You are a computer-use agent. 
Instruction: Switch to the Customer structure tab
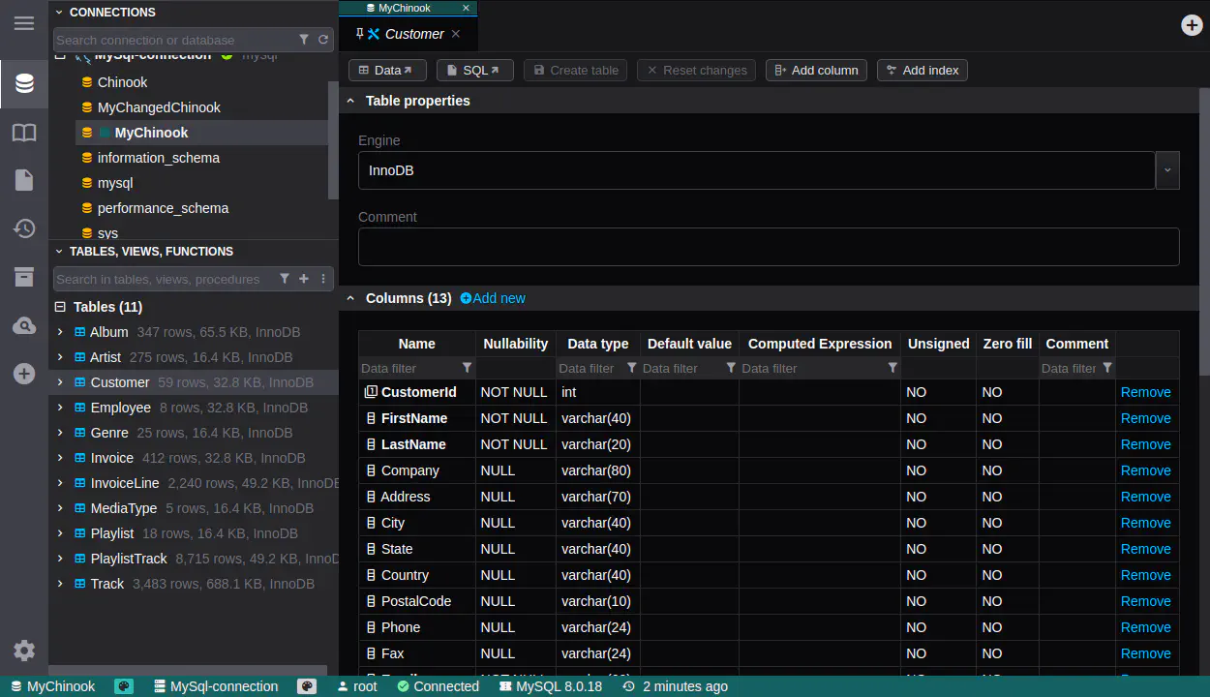point(414,34)
